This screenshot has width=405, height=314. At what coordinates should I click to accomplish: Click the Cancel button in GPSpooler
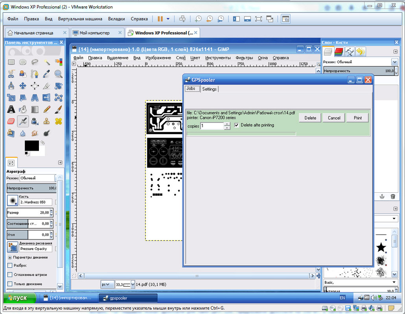tap(334, 118)
